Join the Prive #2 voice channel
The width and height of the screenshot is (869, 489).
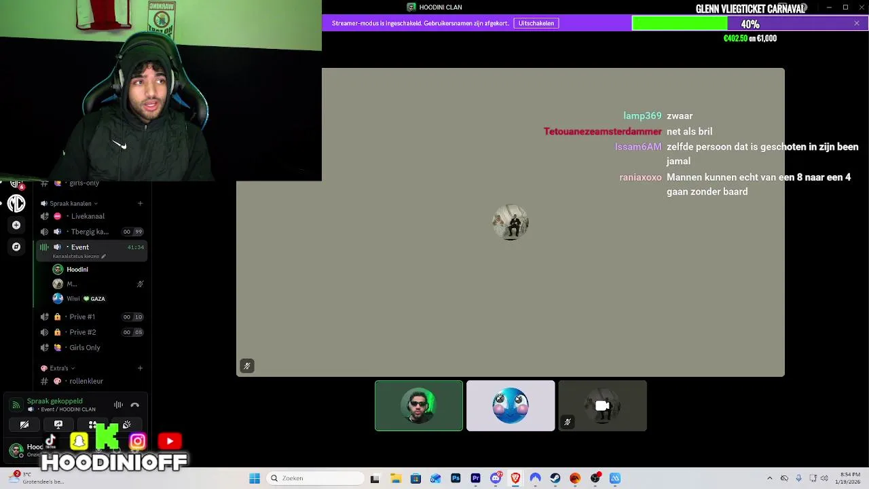(x=92, y=332)
